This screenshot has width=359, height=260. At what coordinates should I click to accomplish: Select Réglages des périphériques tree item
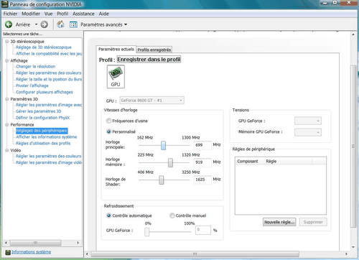click(x=42, y=131)
